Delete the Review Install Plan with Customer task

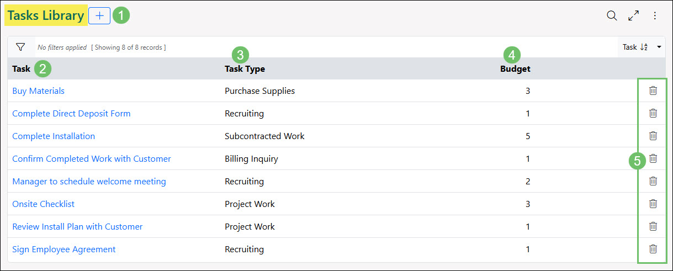653,226
